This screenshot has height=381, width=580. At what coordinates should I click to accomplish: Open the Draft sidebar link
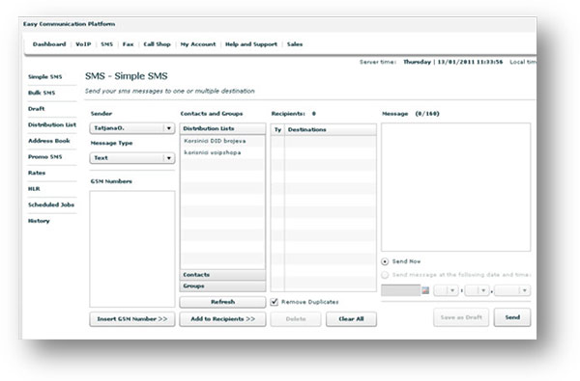37,109
